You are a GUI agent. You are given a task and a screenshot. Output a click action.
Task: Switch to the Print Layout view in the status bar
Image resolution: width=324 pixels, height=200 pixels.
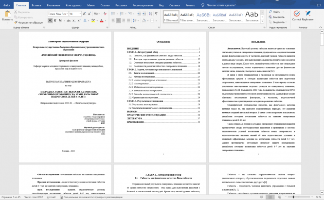pyautogui.click(x=270, y=197)
